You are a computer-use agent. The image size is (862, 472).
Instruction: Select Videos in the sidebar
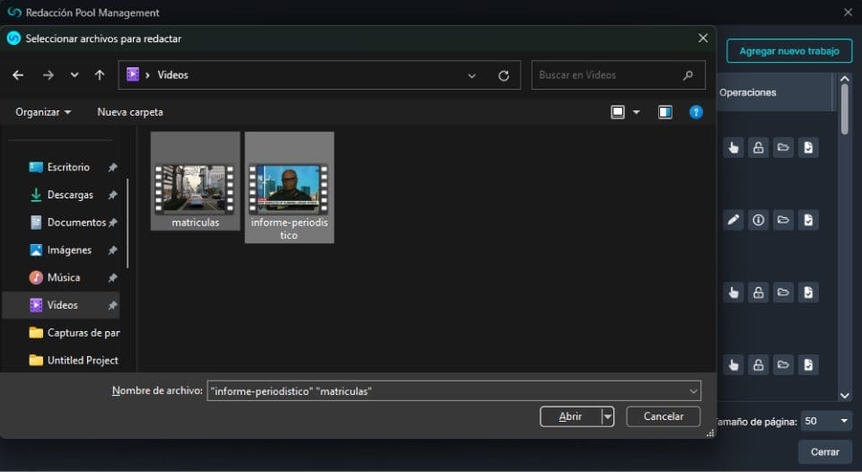(x=61, y=305)
